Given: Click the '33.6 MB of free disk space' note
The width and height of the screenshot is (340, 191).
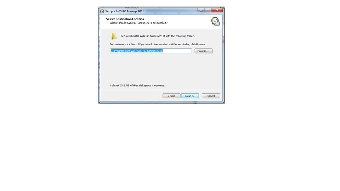Looking at the screenshot, I should click(x=137, y=86).
